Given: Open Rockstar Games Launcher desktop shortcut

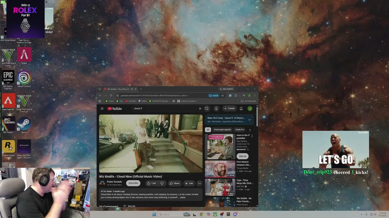Looking at the screenshot, I should [x=8, y=149].
